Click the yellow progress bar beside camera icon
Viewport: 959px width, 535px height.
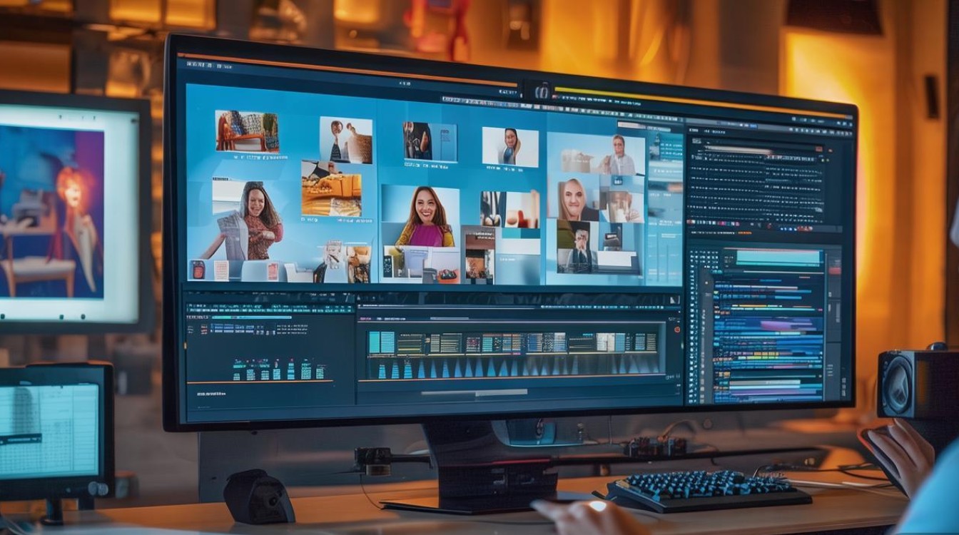[703, 103]
